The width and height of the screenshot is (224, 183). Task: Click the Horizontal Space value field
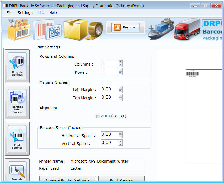tap(110, 135)
